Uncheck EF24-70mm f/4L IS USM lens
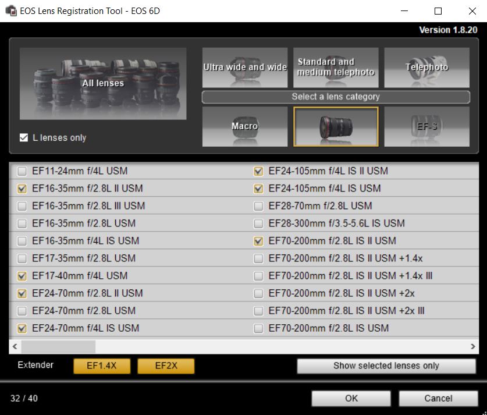 pos(22,328)
